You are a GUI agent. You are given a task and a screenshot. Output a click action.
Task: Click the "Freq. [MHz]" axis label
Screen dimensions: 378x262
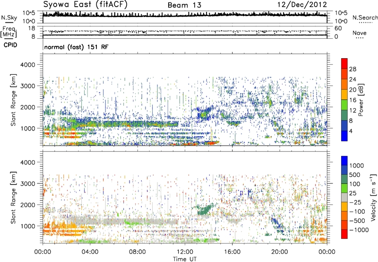9,32
